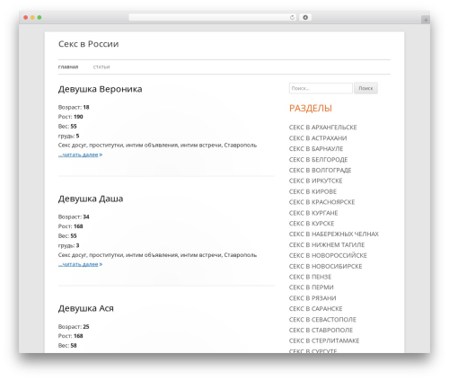Open category Секс в Новосибирске
Viewport: 449px width, 380px height.
[326, 266]
